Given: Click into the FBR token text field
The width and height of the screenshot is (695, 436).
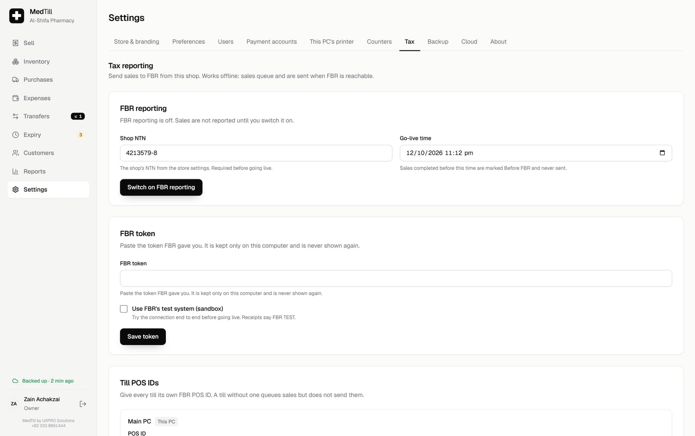Looking at the screenshot, I should coord(396,278).
